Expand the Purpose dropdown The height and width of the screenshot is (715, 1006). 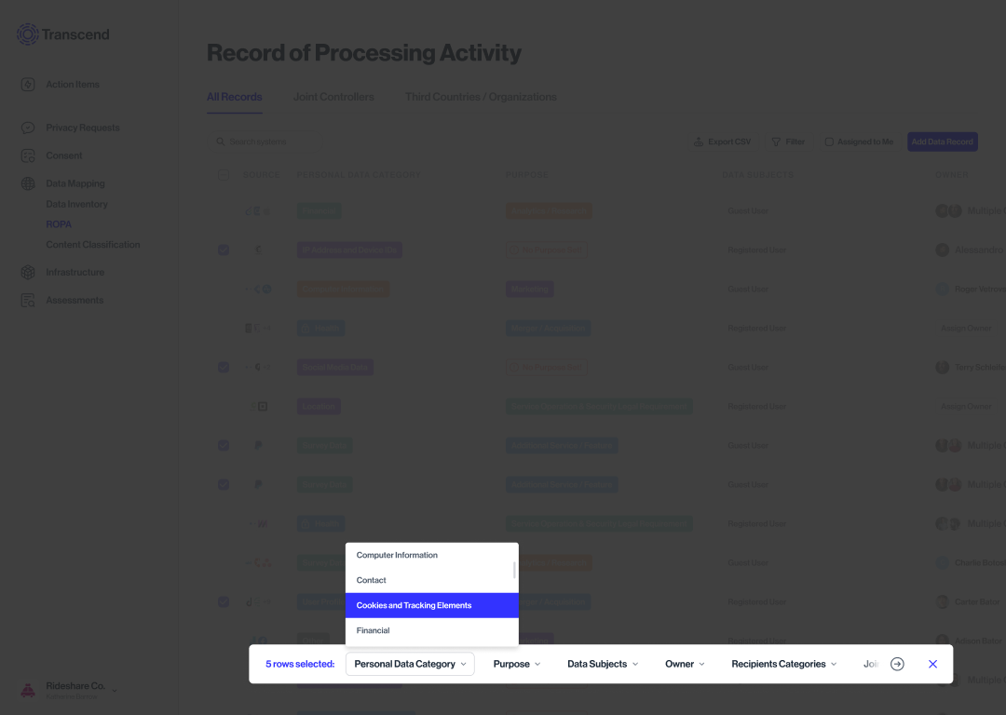(517, 664)
